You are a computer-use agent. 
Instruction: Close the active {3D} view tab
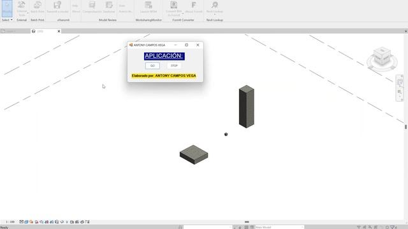click(59, 31)
